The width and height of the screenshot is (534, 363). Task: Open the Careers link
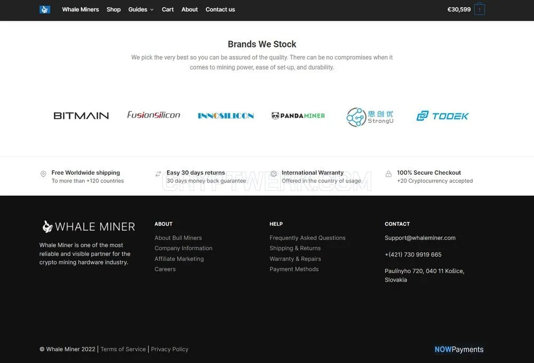pyautogui.click(x=165, y=269)
